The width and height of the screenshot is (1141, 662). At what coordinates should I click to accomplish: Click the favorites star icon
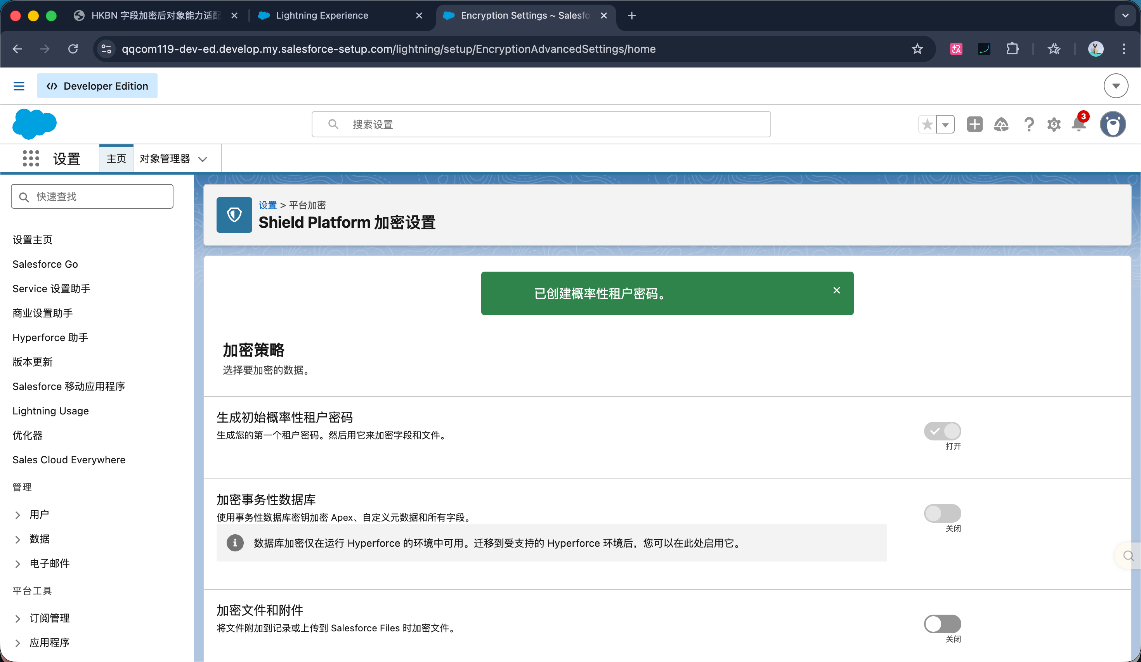point(927,124)
